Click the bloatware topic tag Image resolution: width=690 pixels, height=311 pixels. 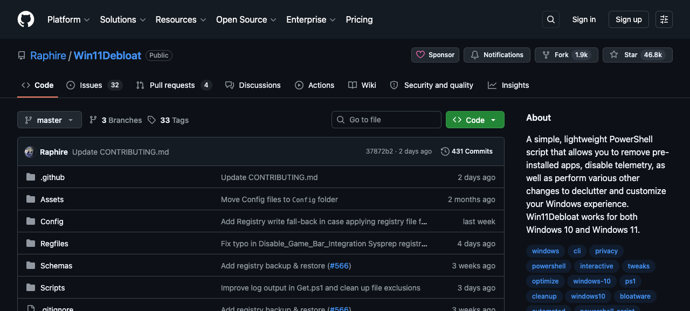click(635, 296)
